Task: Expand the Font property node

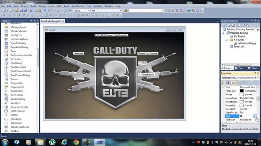Action: click(x=223, y=87)
